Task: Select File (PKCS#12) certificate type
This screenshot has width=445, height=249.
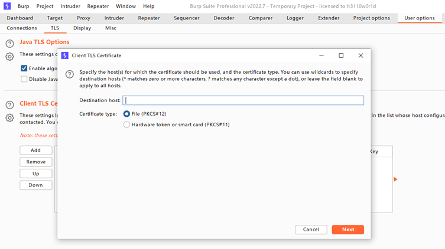Action: pyautogui.click(x=126, y=114)
